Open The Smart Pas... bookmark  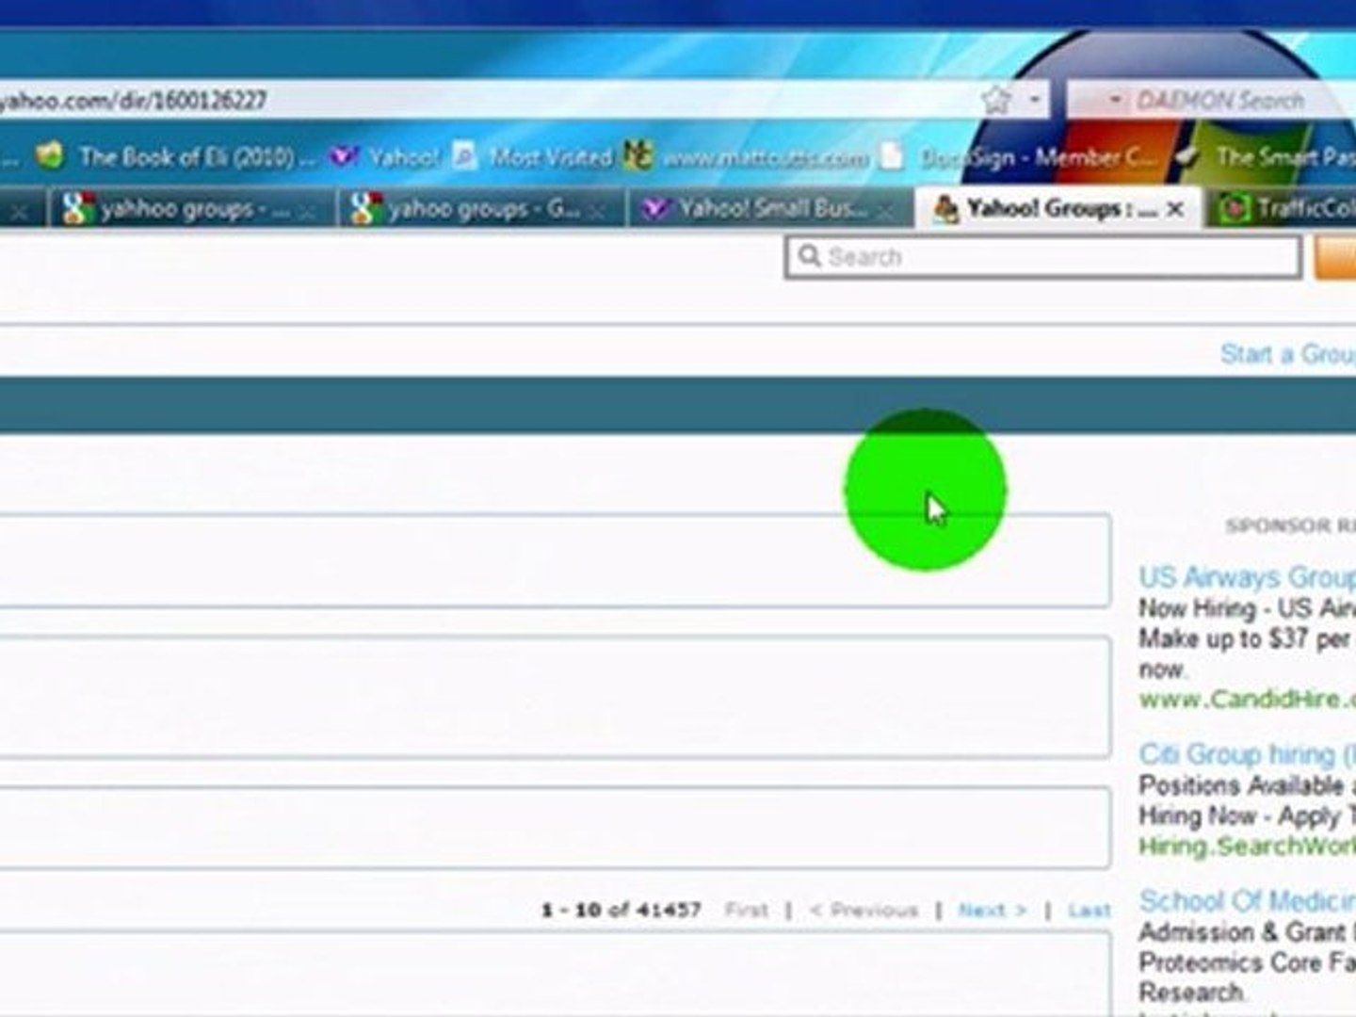1285,156
